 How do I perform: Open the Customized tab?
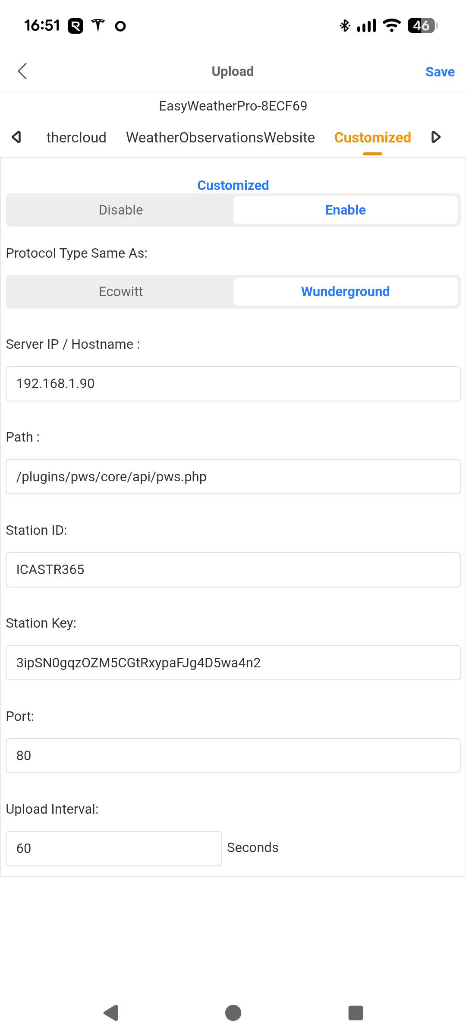(372, 138)
